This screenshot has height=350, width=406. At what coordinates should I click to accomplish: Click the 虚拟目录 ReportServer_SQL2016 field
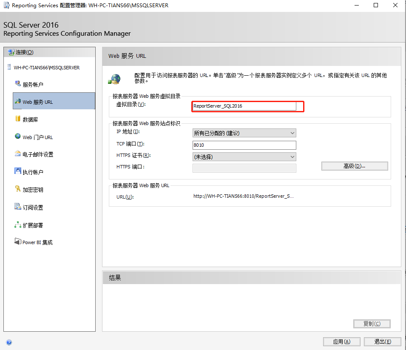(x=244, y=106)
